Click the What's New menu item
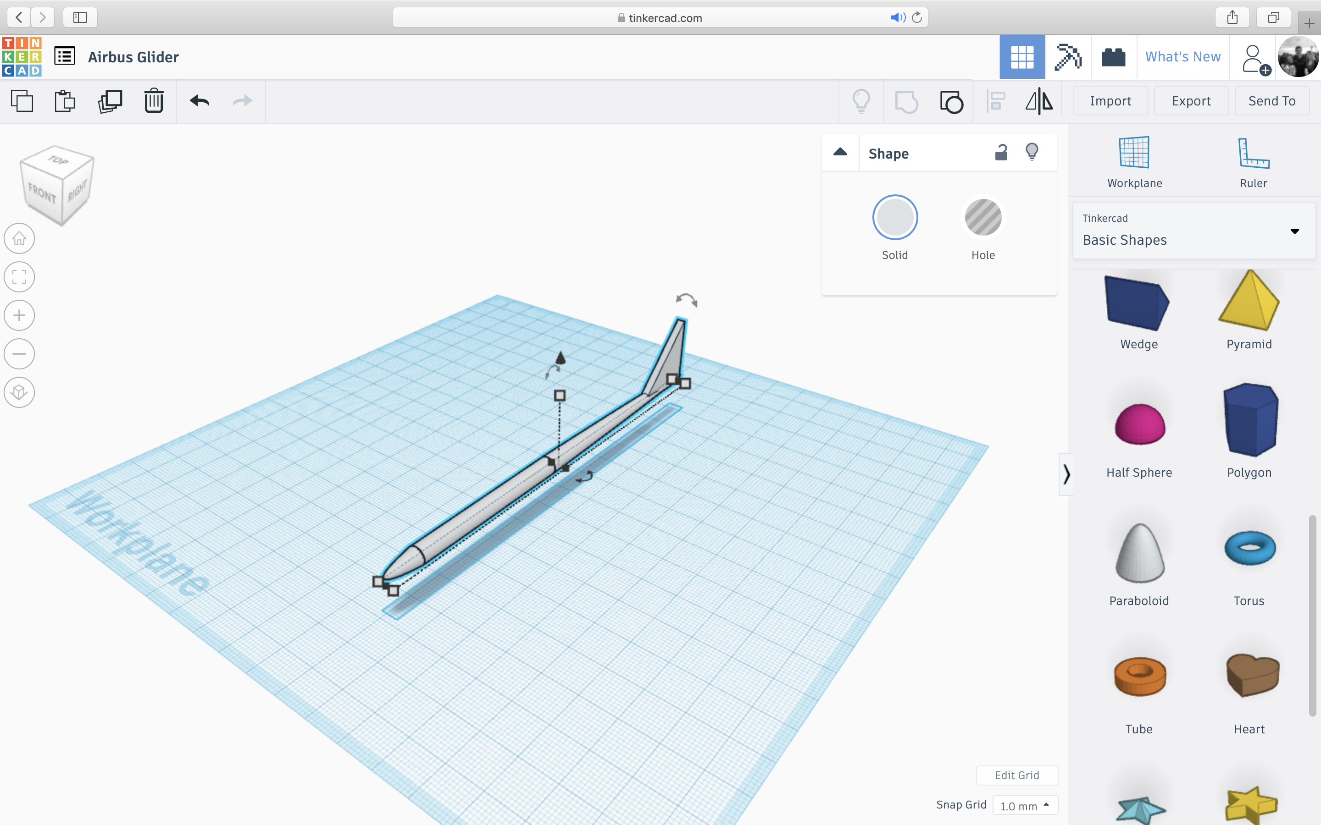The width and height of the screenshot is (1321, 825). [x=1183, y=57]
